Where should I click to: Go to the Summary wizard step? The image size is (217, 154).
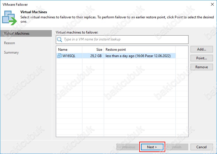11,52
